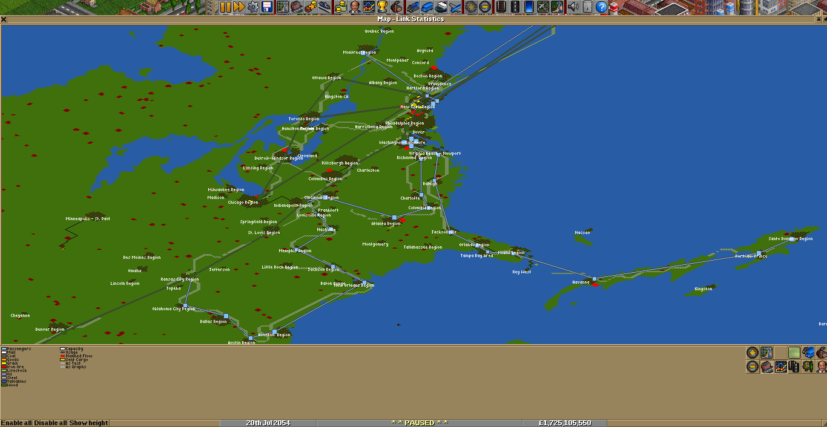
Task: Toggle Livestock cargo in legend
Action: (x=15, y=371)
